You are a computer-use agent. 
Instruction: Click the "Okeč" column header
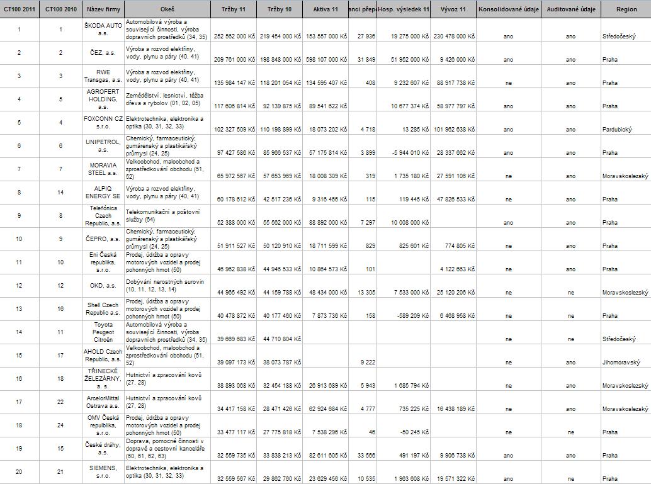point(167,9)
